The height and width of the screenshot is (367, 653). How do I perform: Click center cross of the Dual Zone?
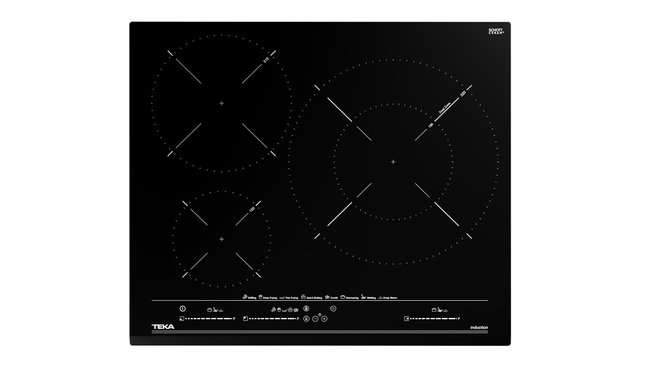pos(393,162)
